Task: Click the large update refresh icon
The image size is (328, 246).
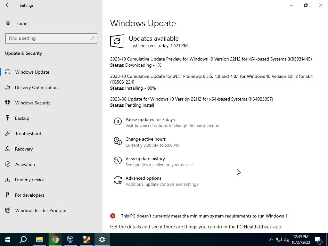Action: (117, 41)
